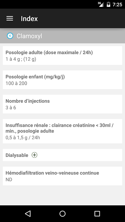Tap the Android home circle button
The image size is (125, 222).
coord(62,214)
